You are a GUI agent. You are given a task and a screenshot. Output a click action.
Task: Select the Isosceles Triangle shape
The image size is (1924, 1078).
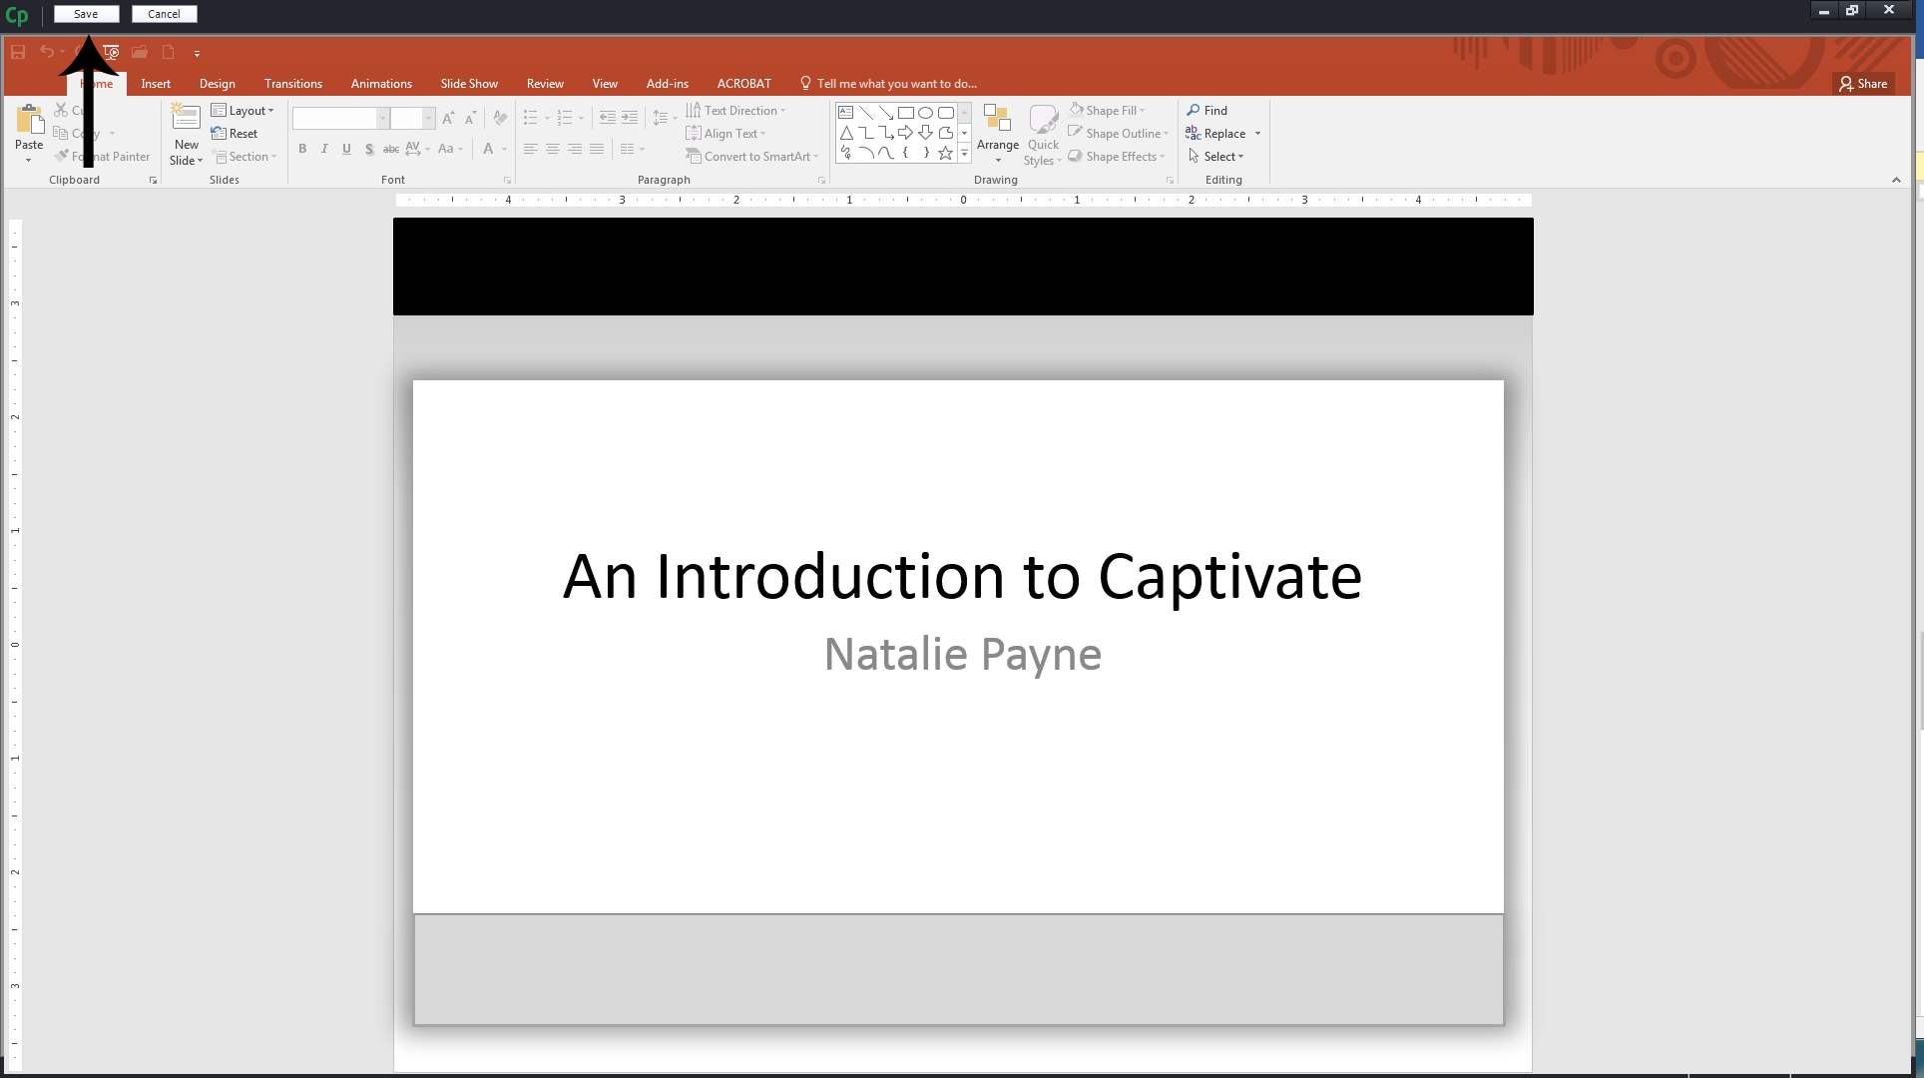[846, 133]
